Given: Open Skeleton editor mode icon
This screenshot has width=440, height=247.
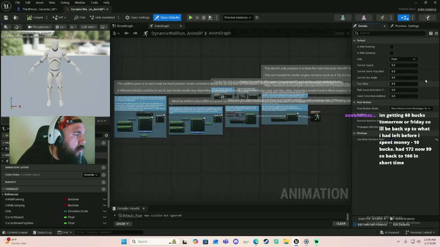Looking at the screenshot, I should [343, 17].
